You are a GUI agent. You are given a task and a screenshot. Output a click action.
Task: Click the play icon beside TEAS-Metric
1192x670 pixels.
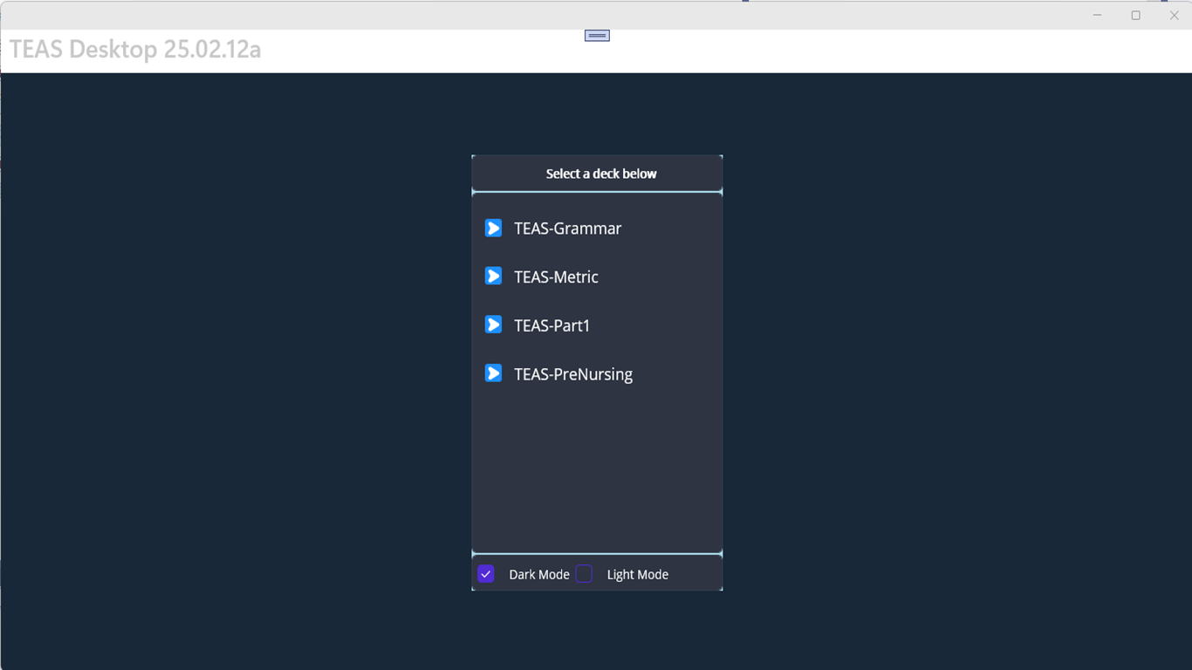tap(493, 277)
